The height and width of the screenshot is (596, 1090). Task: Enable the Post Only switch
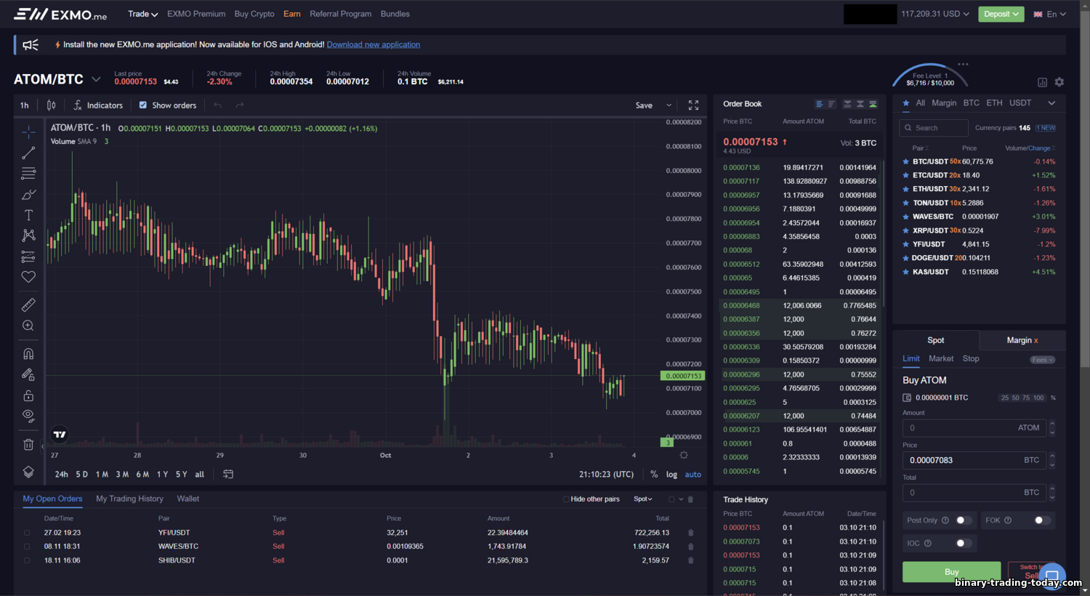pyautogui.click(x=964, y=520)
